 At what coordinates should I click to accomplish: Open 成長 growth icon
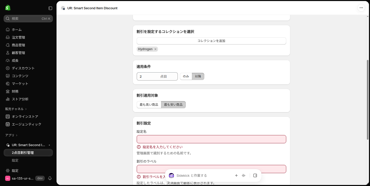tap(8, 60)
